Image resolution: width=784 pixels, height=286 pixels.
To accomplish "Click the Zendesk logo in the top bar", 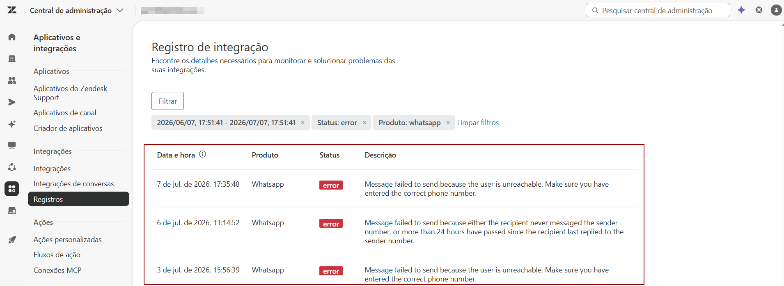I will coord(12,10).
